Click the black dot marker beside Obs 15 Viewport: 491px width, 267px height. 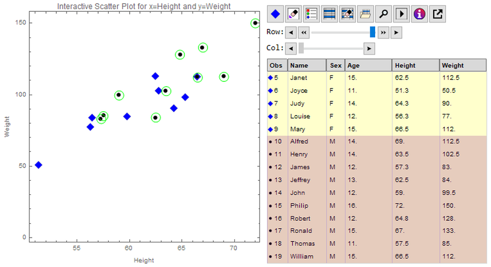coord(271,205)
